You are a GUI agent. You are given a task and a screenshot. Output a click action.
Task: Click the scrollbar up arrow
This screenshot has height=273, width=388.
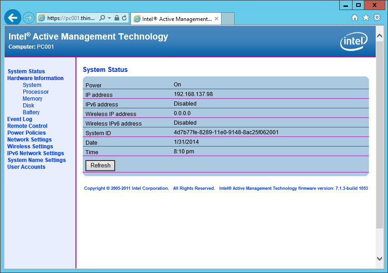[x=379, y=36]
